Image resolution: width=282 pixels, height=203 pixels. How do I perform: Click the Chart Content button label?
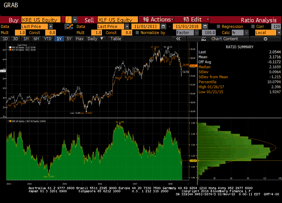pos(225,39)
